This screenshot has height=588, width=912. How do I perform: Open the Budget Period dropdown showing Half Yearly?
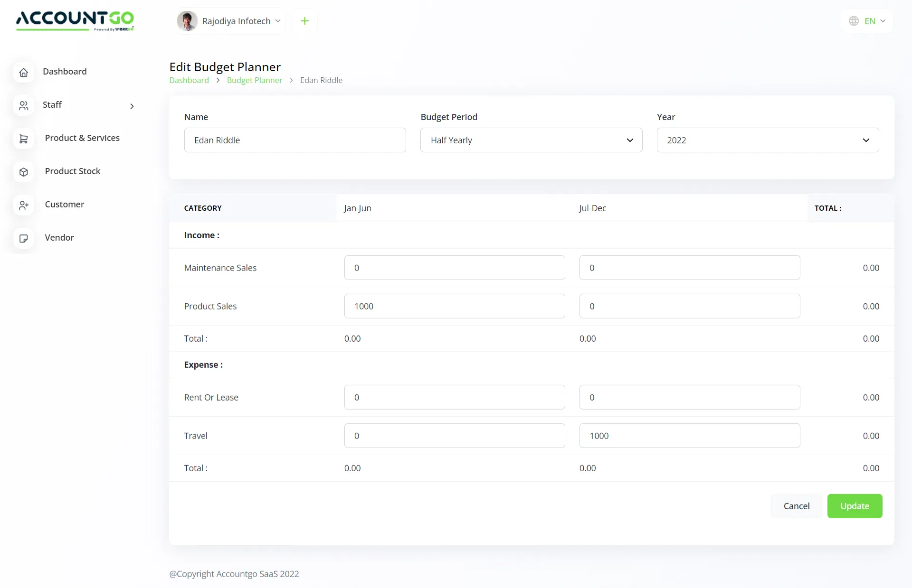point(531,140)
